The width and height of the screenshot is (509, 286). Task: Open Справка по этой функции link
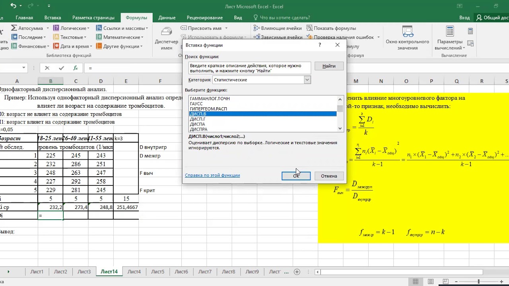click(x=212, y=175)
